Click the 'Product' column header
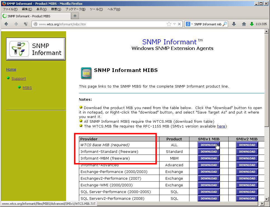270x207 pixels. pos(174,139)
